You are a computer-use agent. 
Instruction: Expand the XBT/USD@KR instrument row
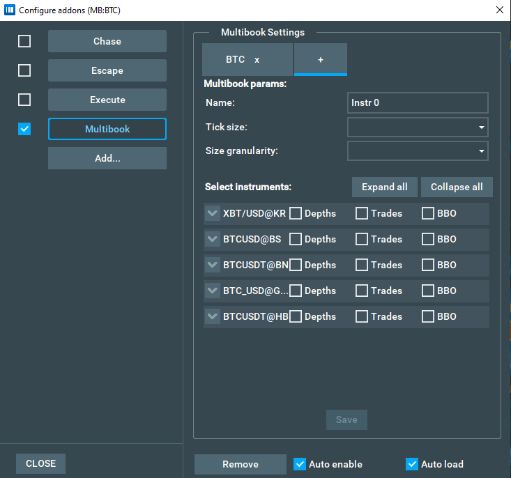[x=213, y=213]
